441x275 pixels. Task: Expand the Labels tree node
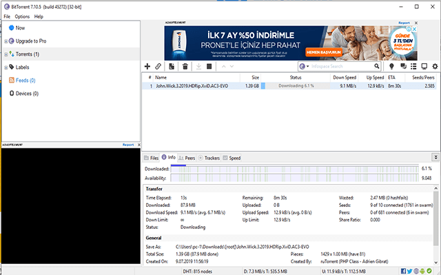[6, 67]
